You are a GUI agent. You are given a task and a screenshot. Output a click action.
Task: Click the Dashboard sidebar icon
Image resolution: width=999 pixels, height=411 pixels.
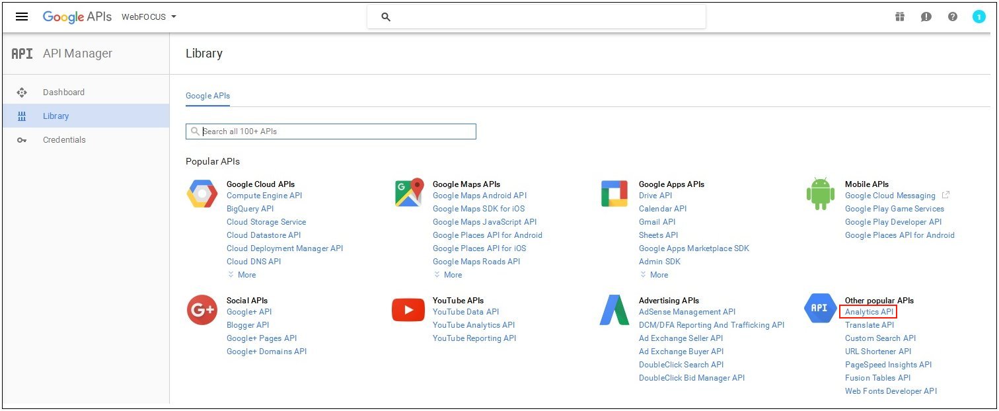(22, 93)
